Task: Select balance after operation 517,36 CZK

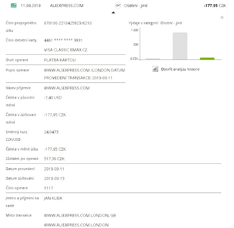Action: point(54,159)
